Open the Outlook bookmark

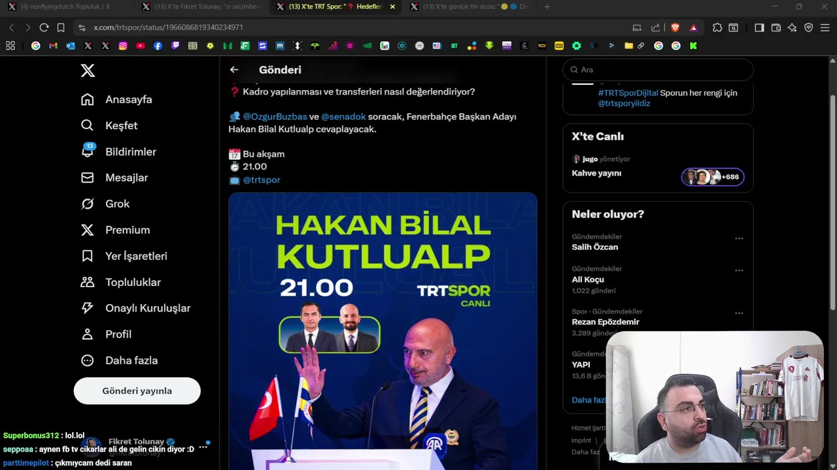tap(71, 46)
